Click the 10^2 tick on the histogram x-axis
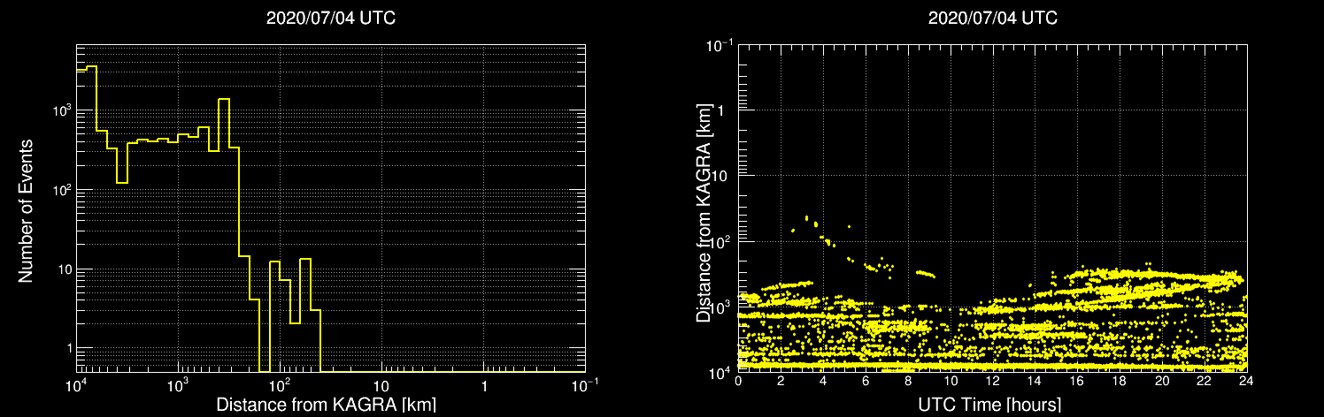Viewport: 1324px width, 417px height. (x=280, y=385)
